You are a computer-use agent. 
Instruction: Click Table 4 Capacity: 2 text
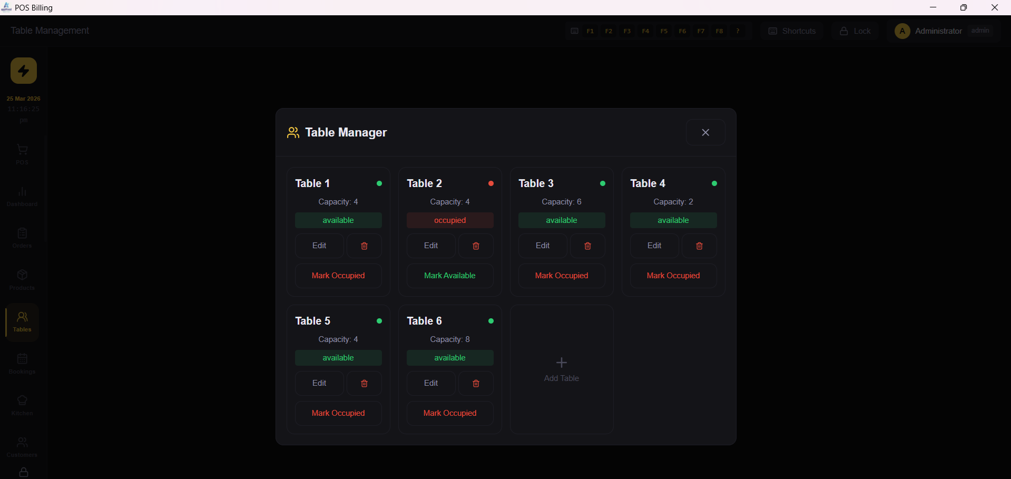tap(673, 202)
